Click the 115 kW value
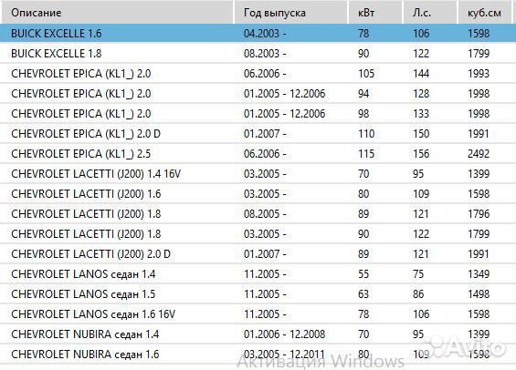Image resolution: width=516 pixels, height=370 pixels. (x=366, y=154)
